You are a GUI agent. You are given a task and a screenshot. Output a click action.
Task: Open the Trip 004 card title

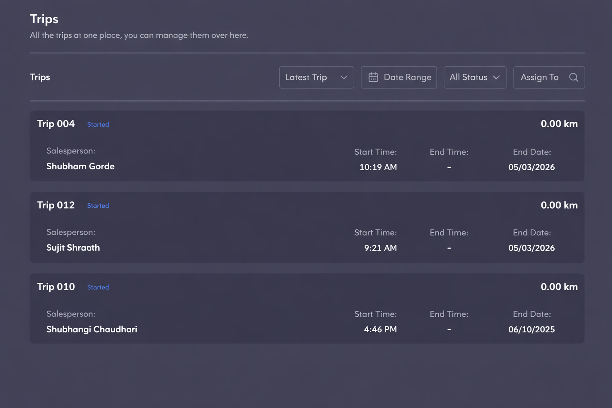(56, 124)
